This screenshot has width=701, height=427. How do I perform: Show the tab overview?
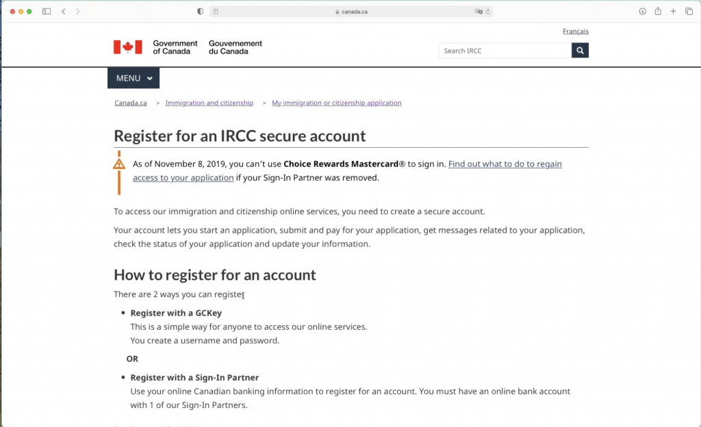689,12
